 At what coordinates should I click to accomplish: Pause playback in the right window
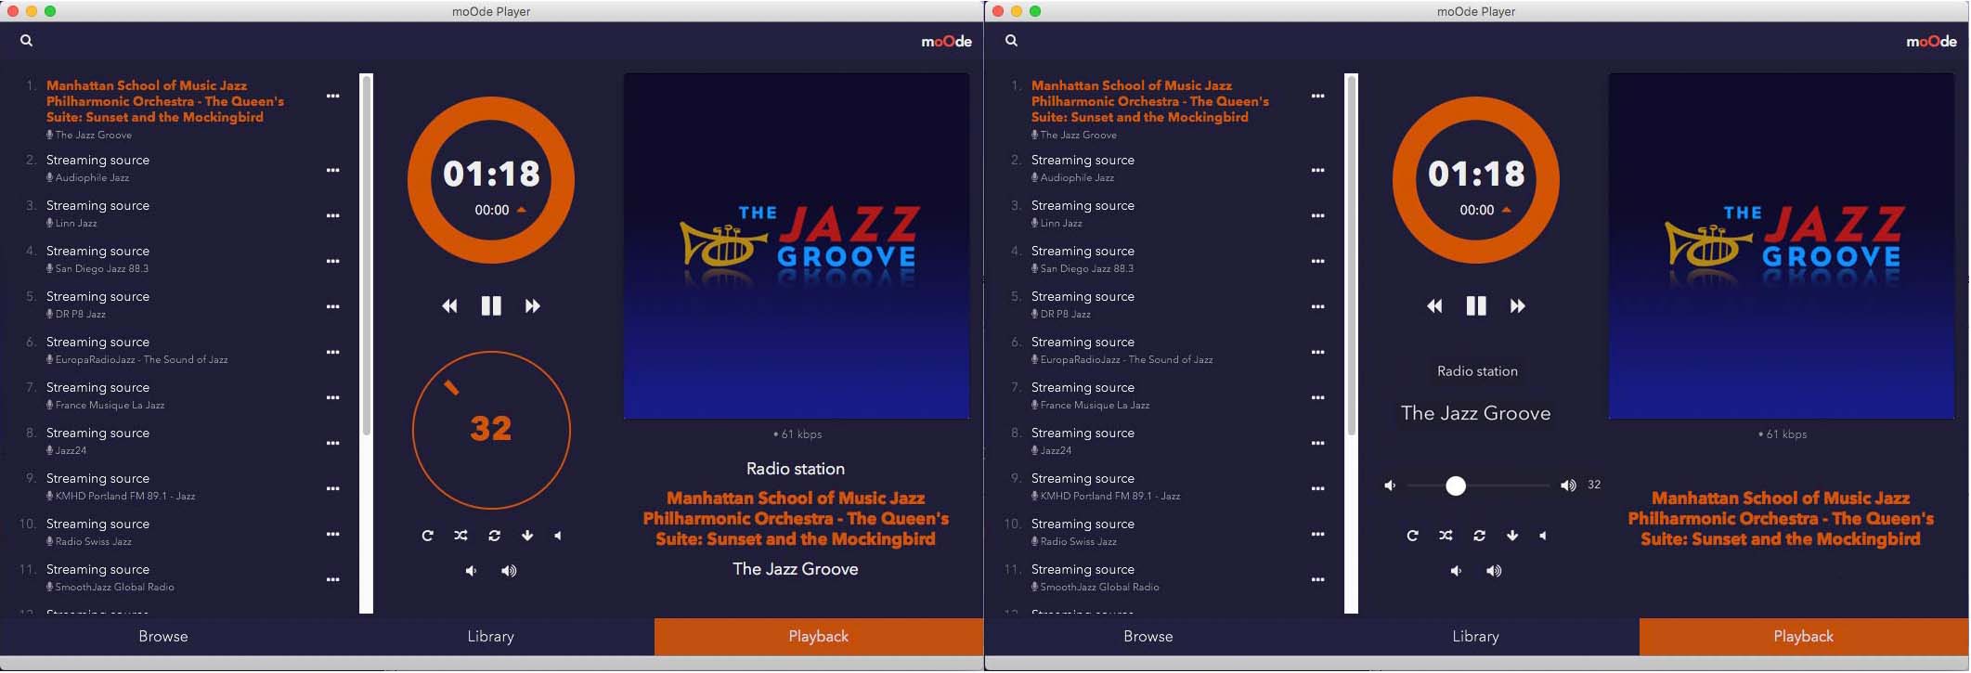point(1476,306)
